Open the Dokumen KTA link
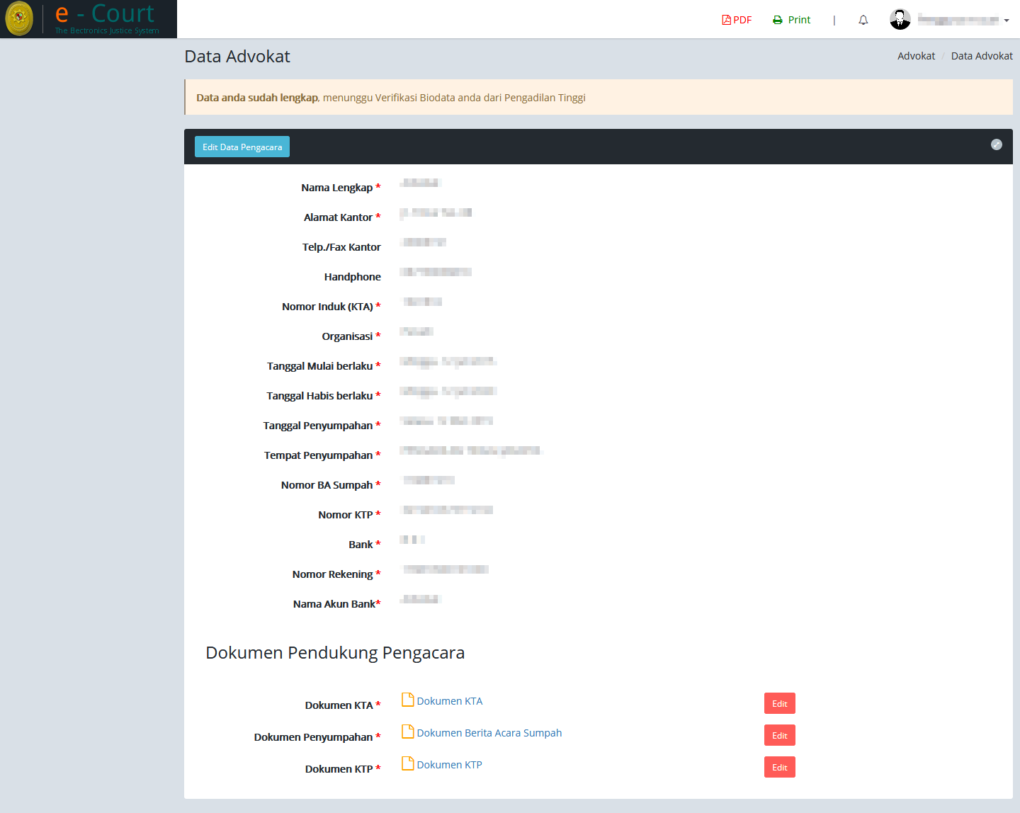 pyautogui.click(x=449, y=701)
